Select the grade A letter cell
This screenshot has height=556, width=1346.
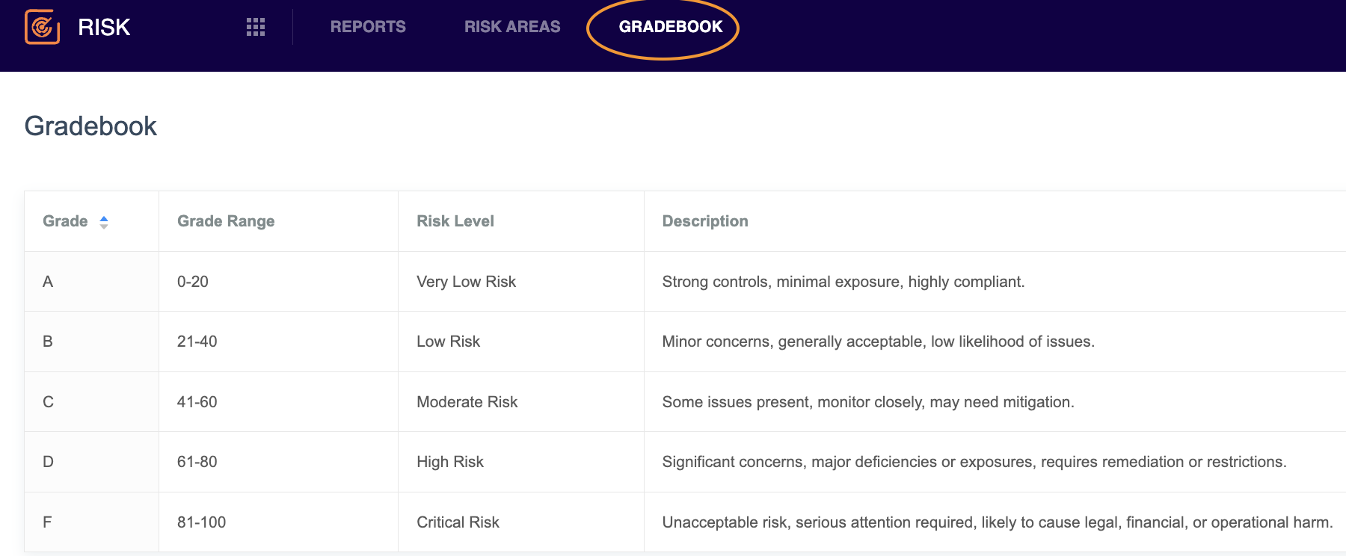tap(48, 282)
